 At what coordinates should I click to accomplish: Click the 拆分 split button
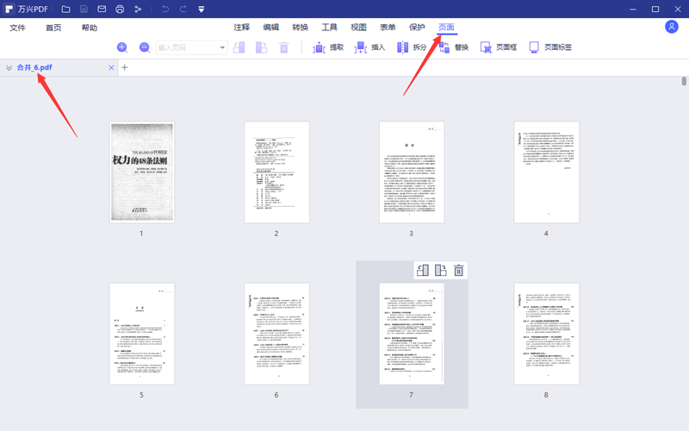pyautogui.click(x=411, y=47)
